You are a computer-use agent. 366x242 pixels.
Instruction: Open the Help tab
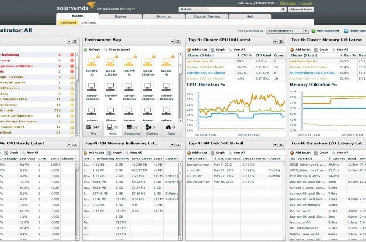(x=250, y=16)
